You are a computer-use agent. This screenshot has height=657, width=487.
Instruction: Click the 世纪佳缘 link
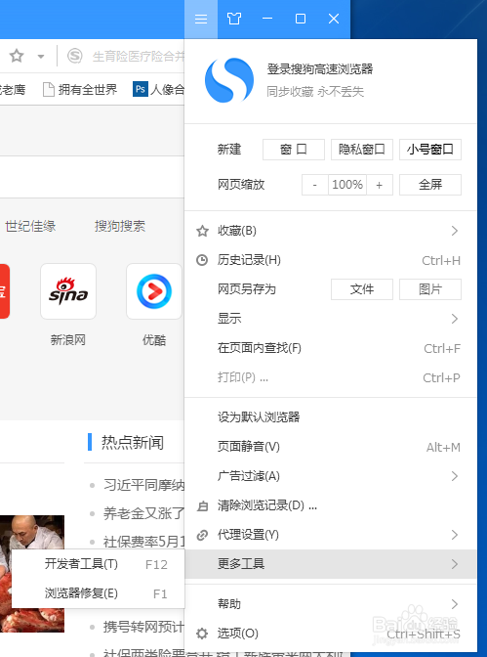coord(30,226)
